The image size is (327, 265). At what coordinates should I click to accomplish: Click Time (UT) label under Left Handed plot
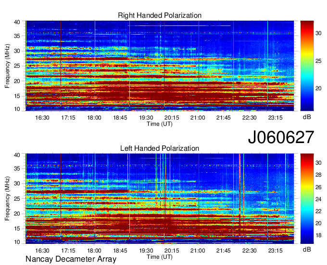[x=160, y=257]
